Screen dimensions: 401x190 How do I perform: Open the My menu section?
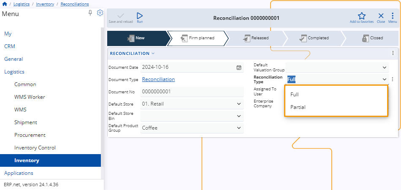pos(8,34)
